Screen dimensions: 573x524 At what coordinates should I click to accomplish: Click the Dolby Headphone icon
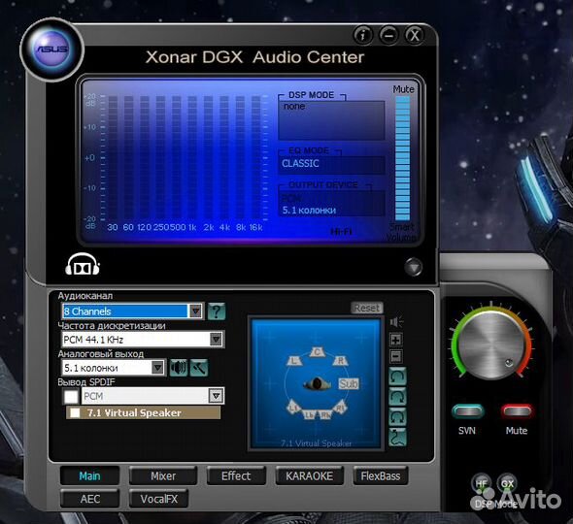83,264
